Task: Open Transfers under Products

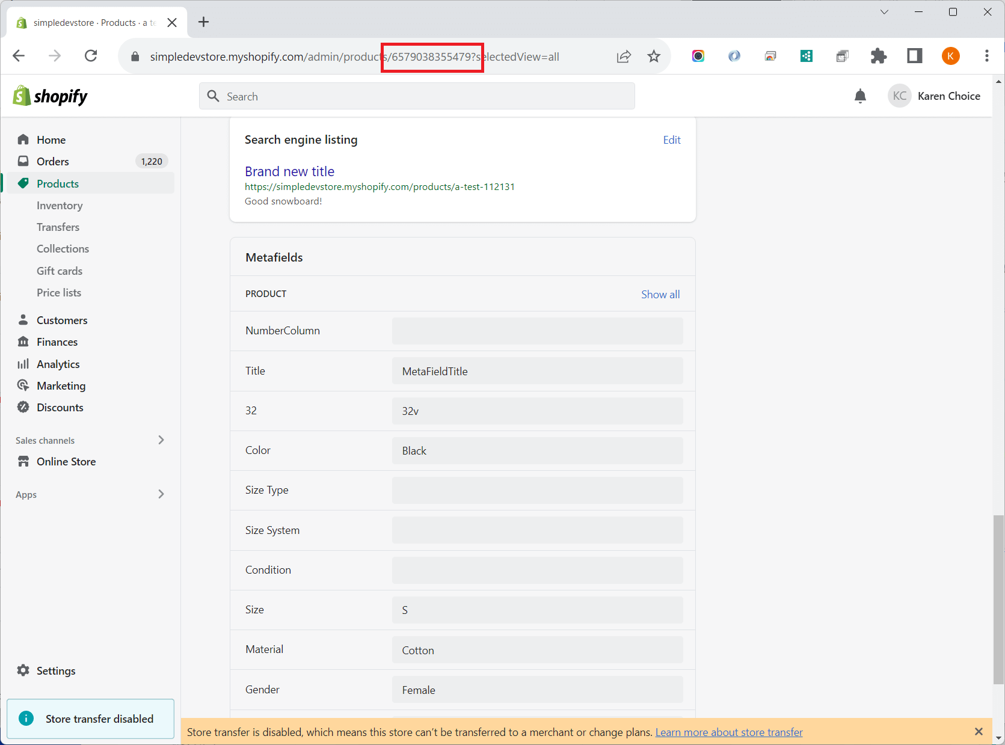Action: 58,227
